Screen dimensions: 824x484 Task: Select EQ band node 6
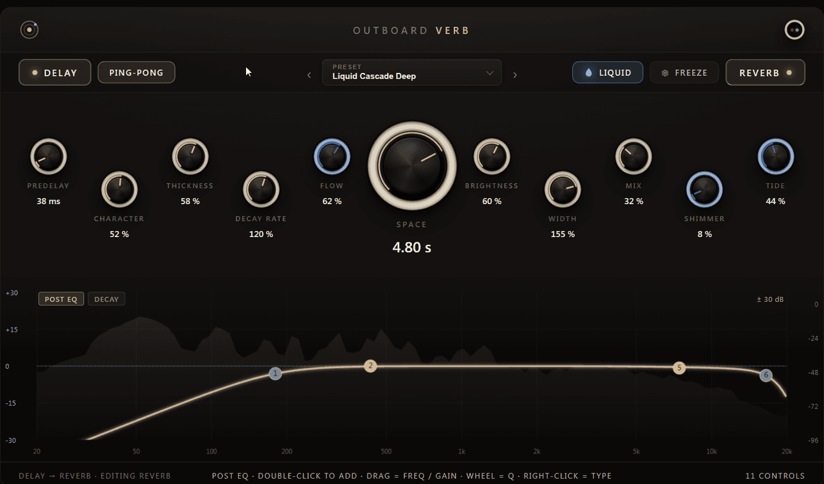coord(766,375)
